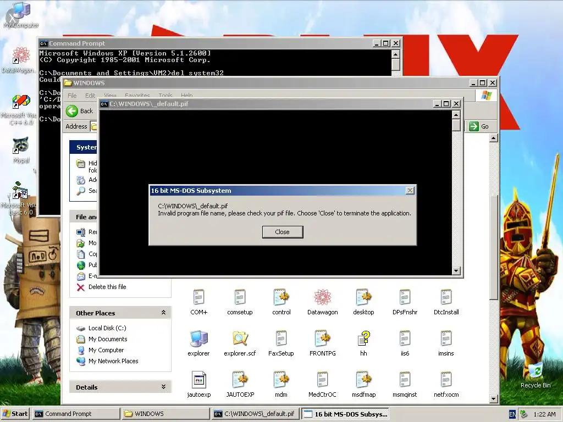Screen dimensions: 563x422
Task: Click the Back button in WINDOWS explorer
Action: 80,111
